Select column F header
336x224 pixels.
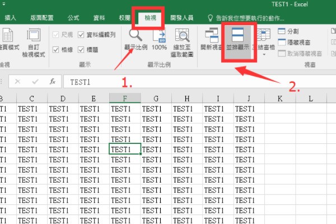pos(125,99)
